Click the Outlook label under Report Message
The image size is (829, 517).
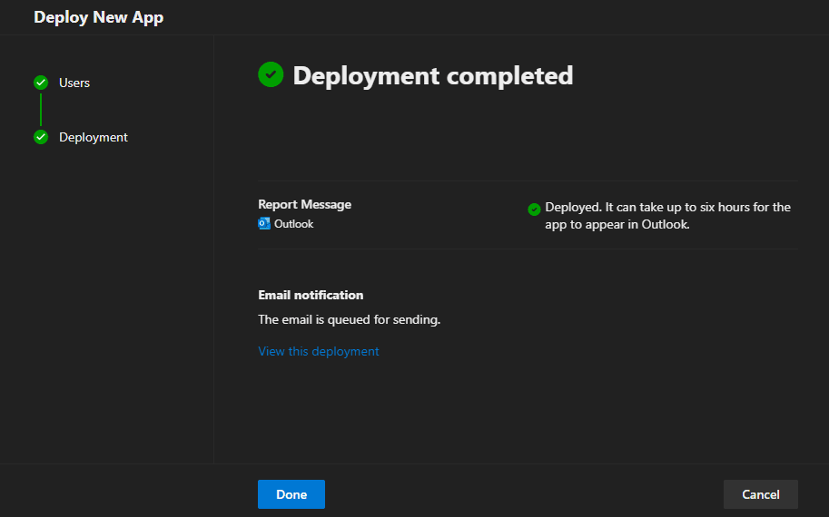click(293, 223)
